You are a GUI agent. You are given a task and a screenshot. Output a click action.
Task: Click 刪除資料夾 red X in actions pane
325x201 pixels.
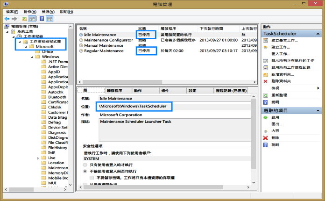[x=265, y=81]
